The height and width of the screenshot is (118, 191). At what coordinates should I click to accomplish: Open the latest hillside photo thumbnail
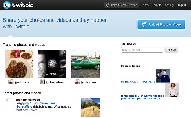point(91,108)
